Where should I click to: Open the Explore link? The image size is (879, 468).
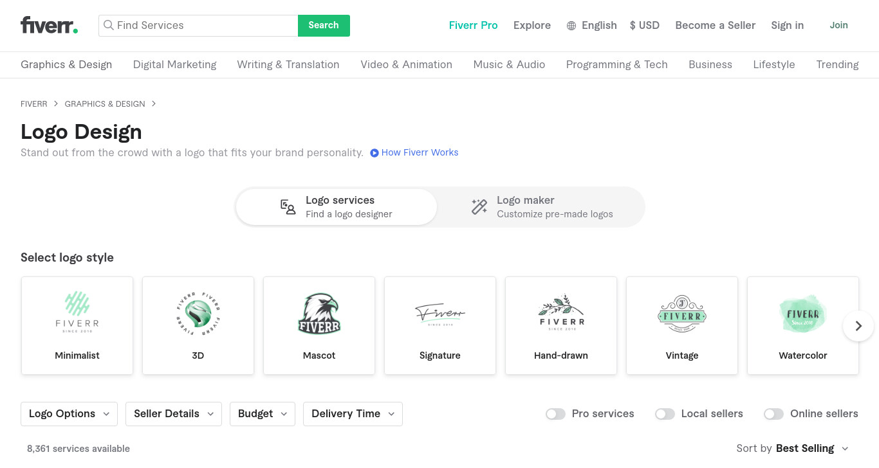tap(532, 26)
